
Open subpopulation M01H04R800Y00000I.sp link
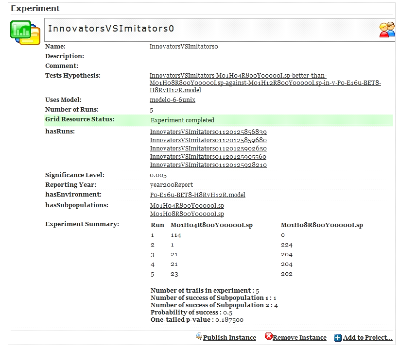(x=187, y=206)
